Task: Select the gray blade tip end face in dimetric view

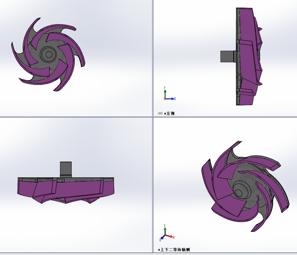Action: (x=277, y=165)
